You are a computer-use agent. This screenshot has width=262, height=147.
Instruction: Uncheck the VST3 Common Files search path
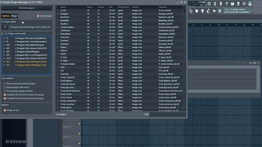4,58
